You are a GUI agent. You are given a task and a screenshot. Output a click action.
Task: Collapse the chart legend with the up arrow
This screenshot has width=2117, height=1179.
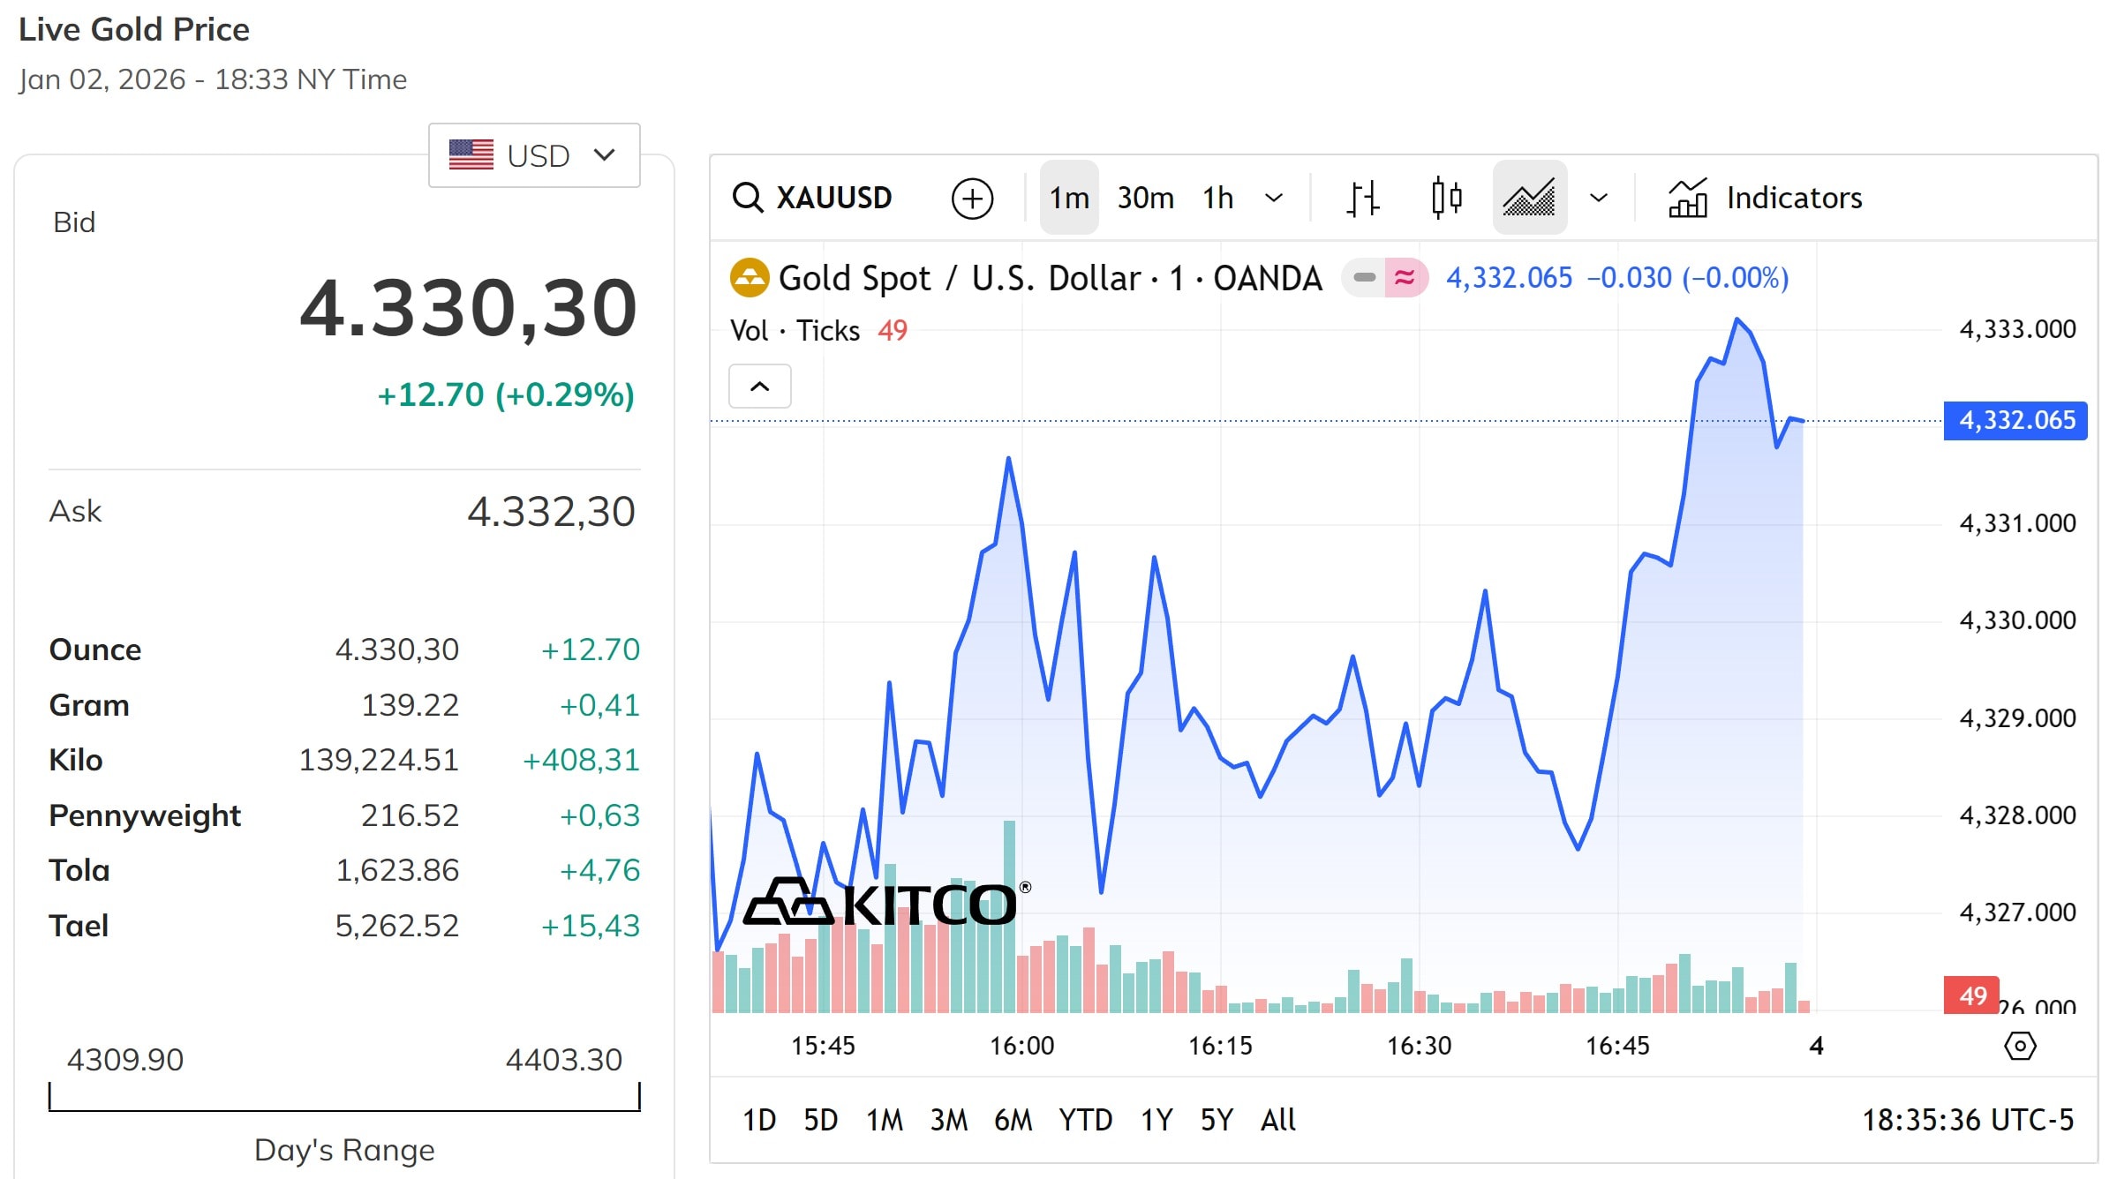point(760,386)
